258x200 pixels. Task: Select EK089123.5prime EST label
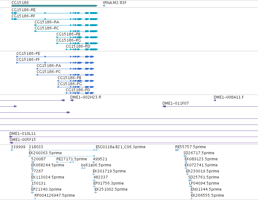201,159
